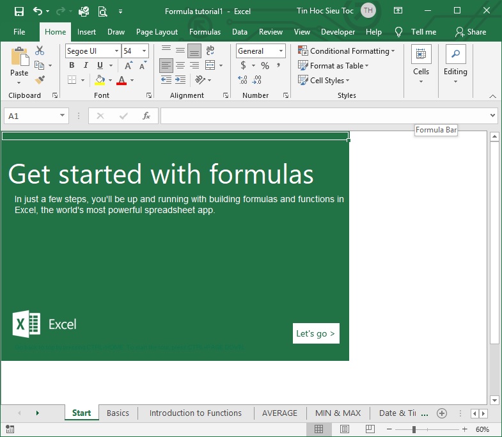Image resolution: width=502 pixels, height=437 pixels.
Task: Click the Paste clipboard icon
Action: click(x=20, y=57)
